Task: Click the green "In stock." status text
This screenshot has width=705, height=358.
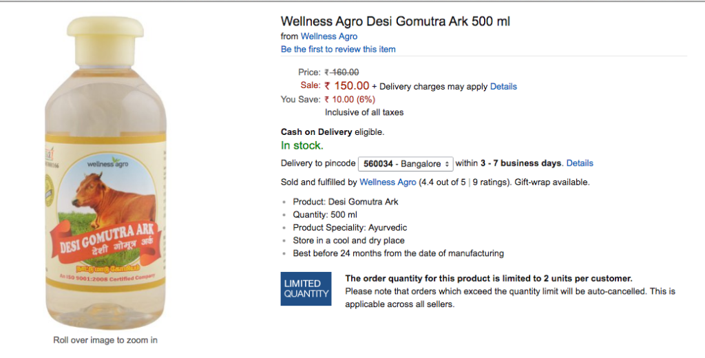Action: pyautogui.click(x=302, y=145)
